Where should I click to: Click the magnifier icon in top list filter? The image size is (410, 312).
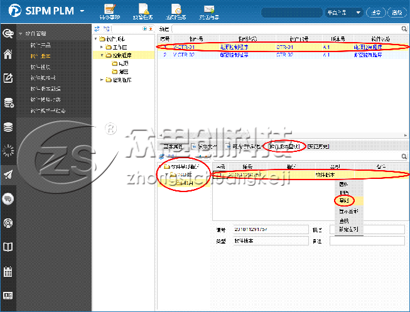404,29
